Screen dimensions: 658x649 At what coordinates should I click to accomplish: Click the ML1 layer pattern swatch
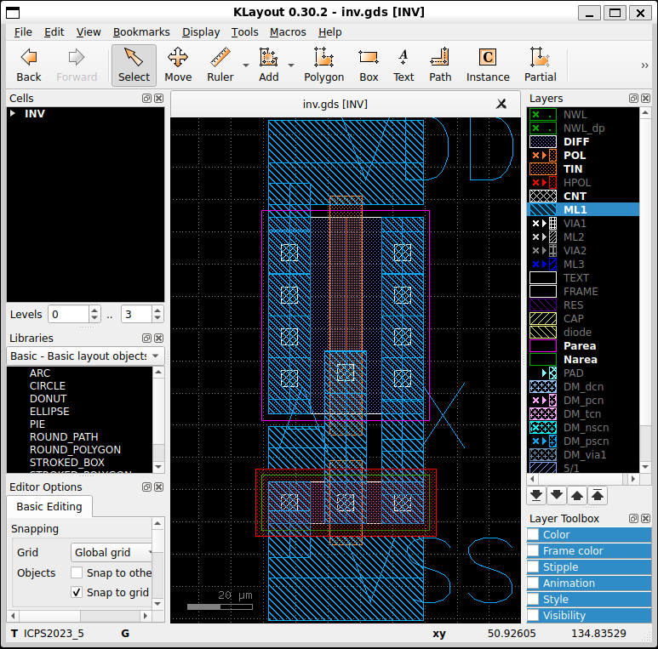[x=543, y=209]
